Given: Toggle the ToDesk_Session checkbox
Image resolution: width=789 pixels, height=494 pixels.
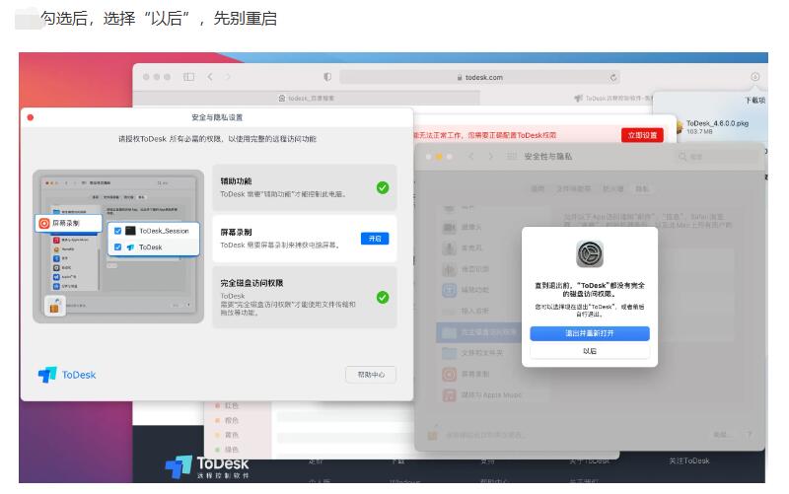Looking at the screenshot, I should click(x=118, y=231).
